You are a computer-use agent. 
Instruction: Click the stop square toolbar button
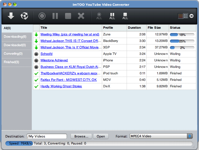point(68,16)
